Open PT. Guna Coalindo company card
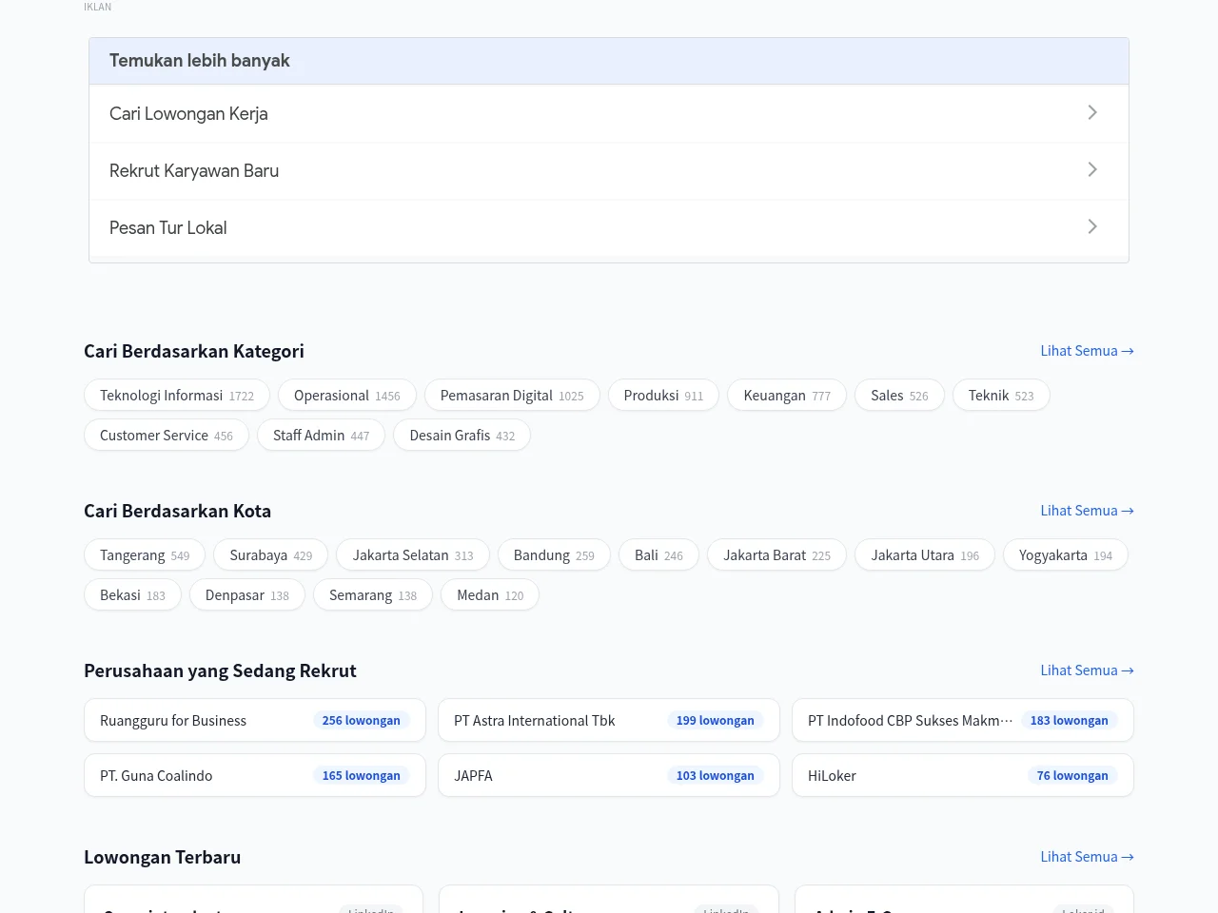 [x=255, y=776]
